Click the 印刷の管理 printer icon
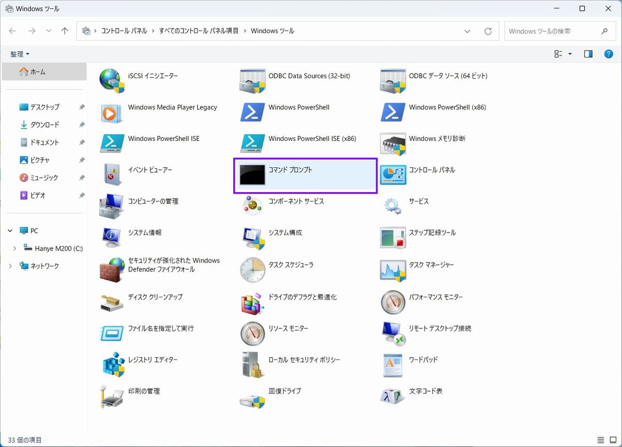Image resolution: width=622 pixels, height=447 pixels. pos(112,396)
